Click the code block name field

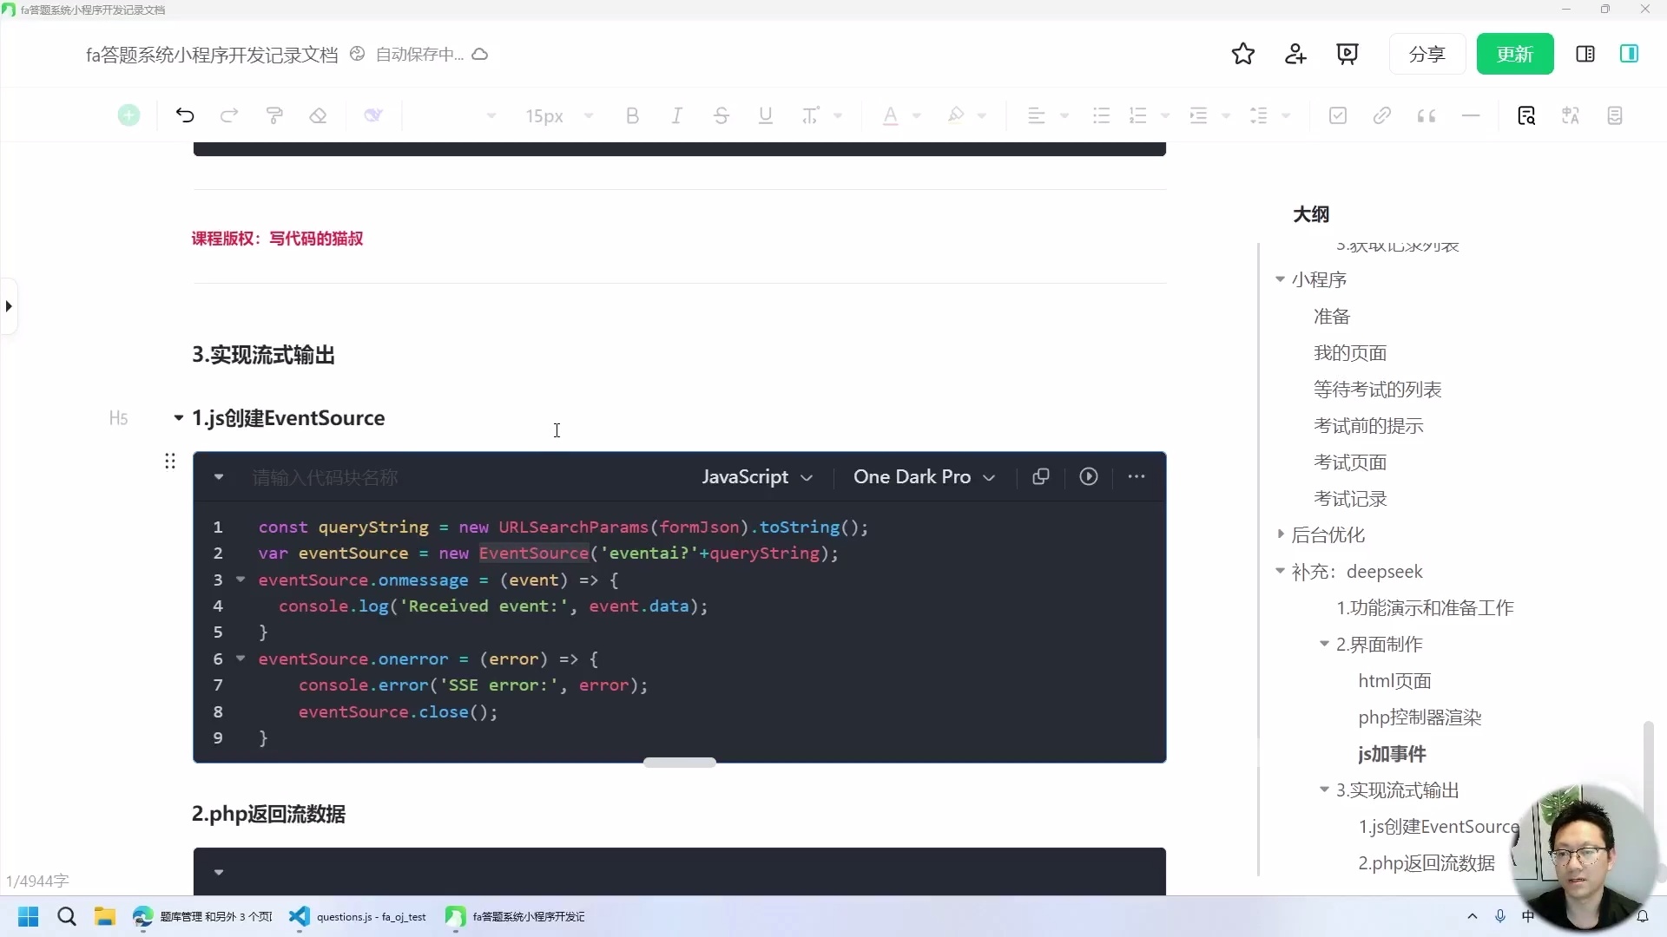coord(326,477)
